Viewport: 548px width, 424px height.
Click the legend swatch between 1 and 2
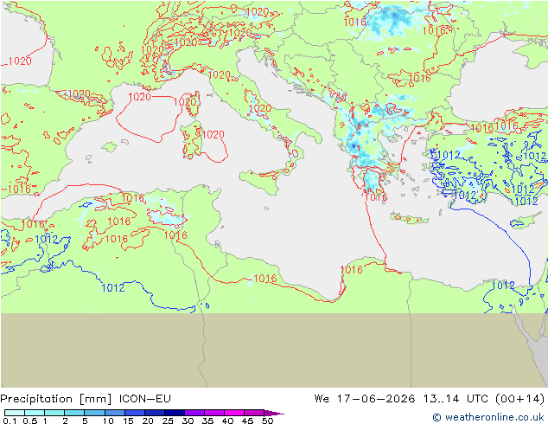[x=54, y=413]
